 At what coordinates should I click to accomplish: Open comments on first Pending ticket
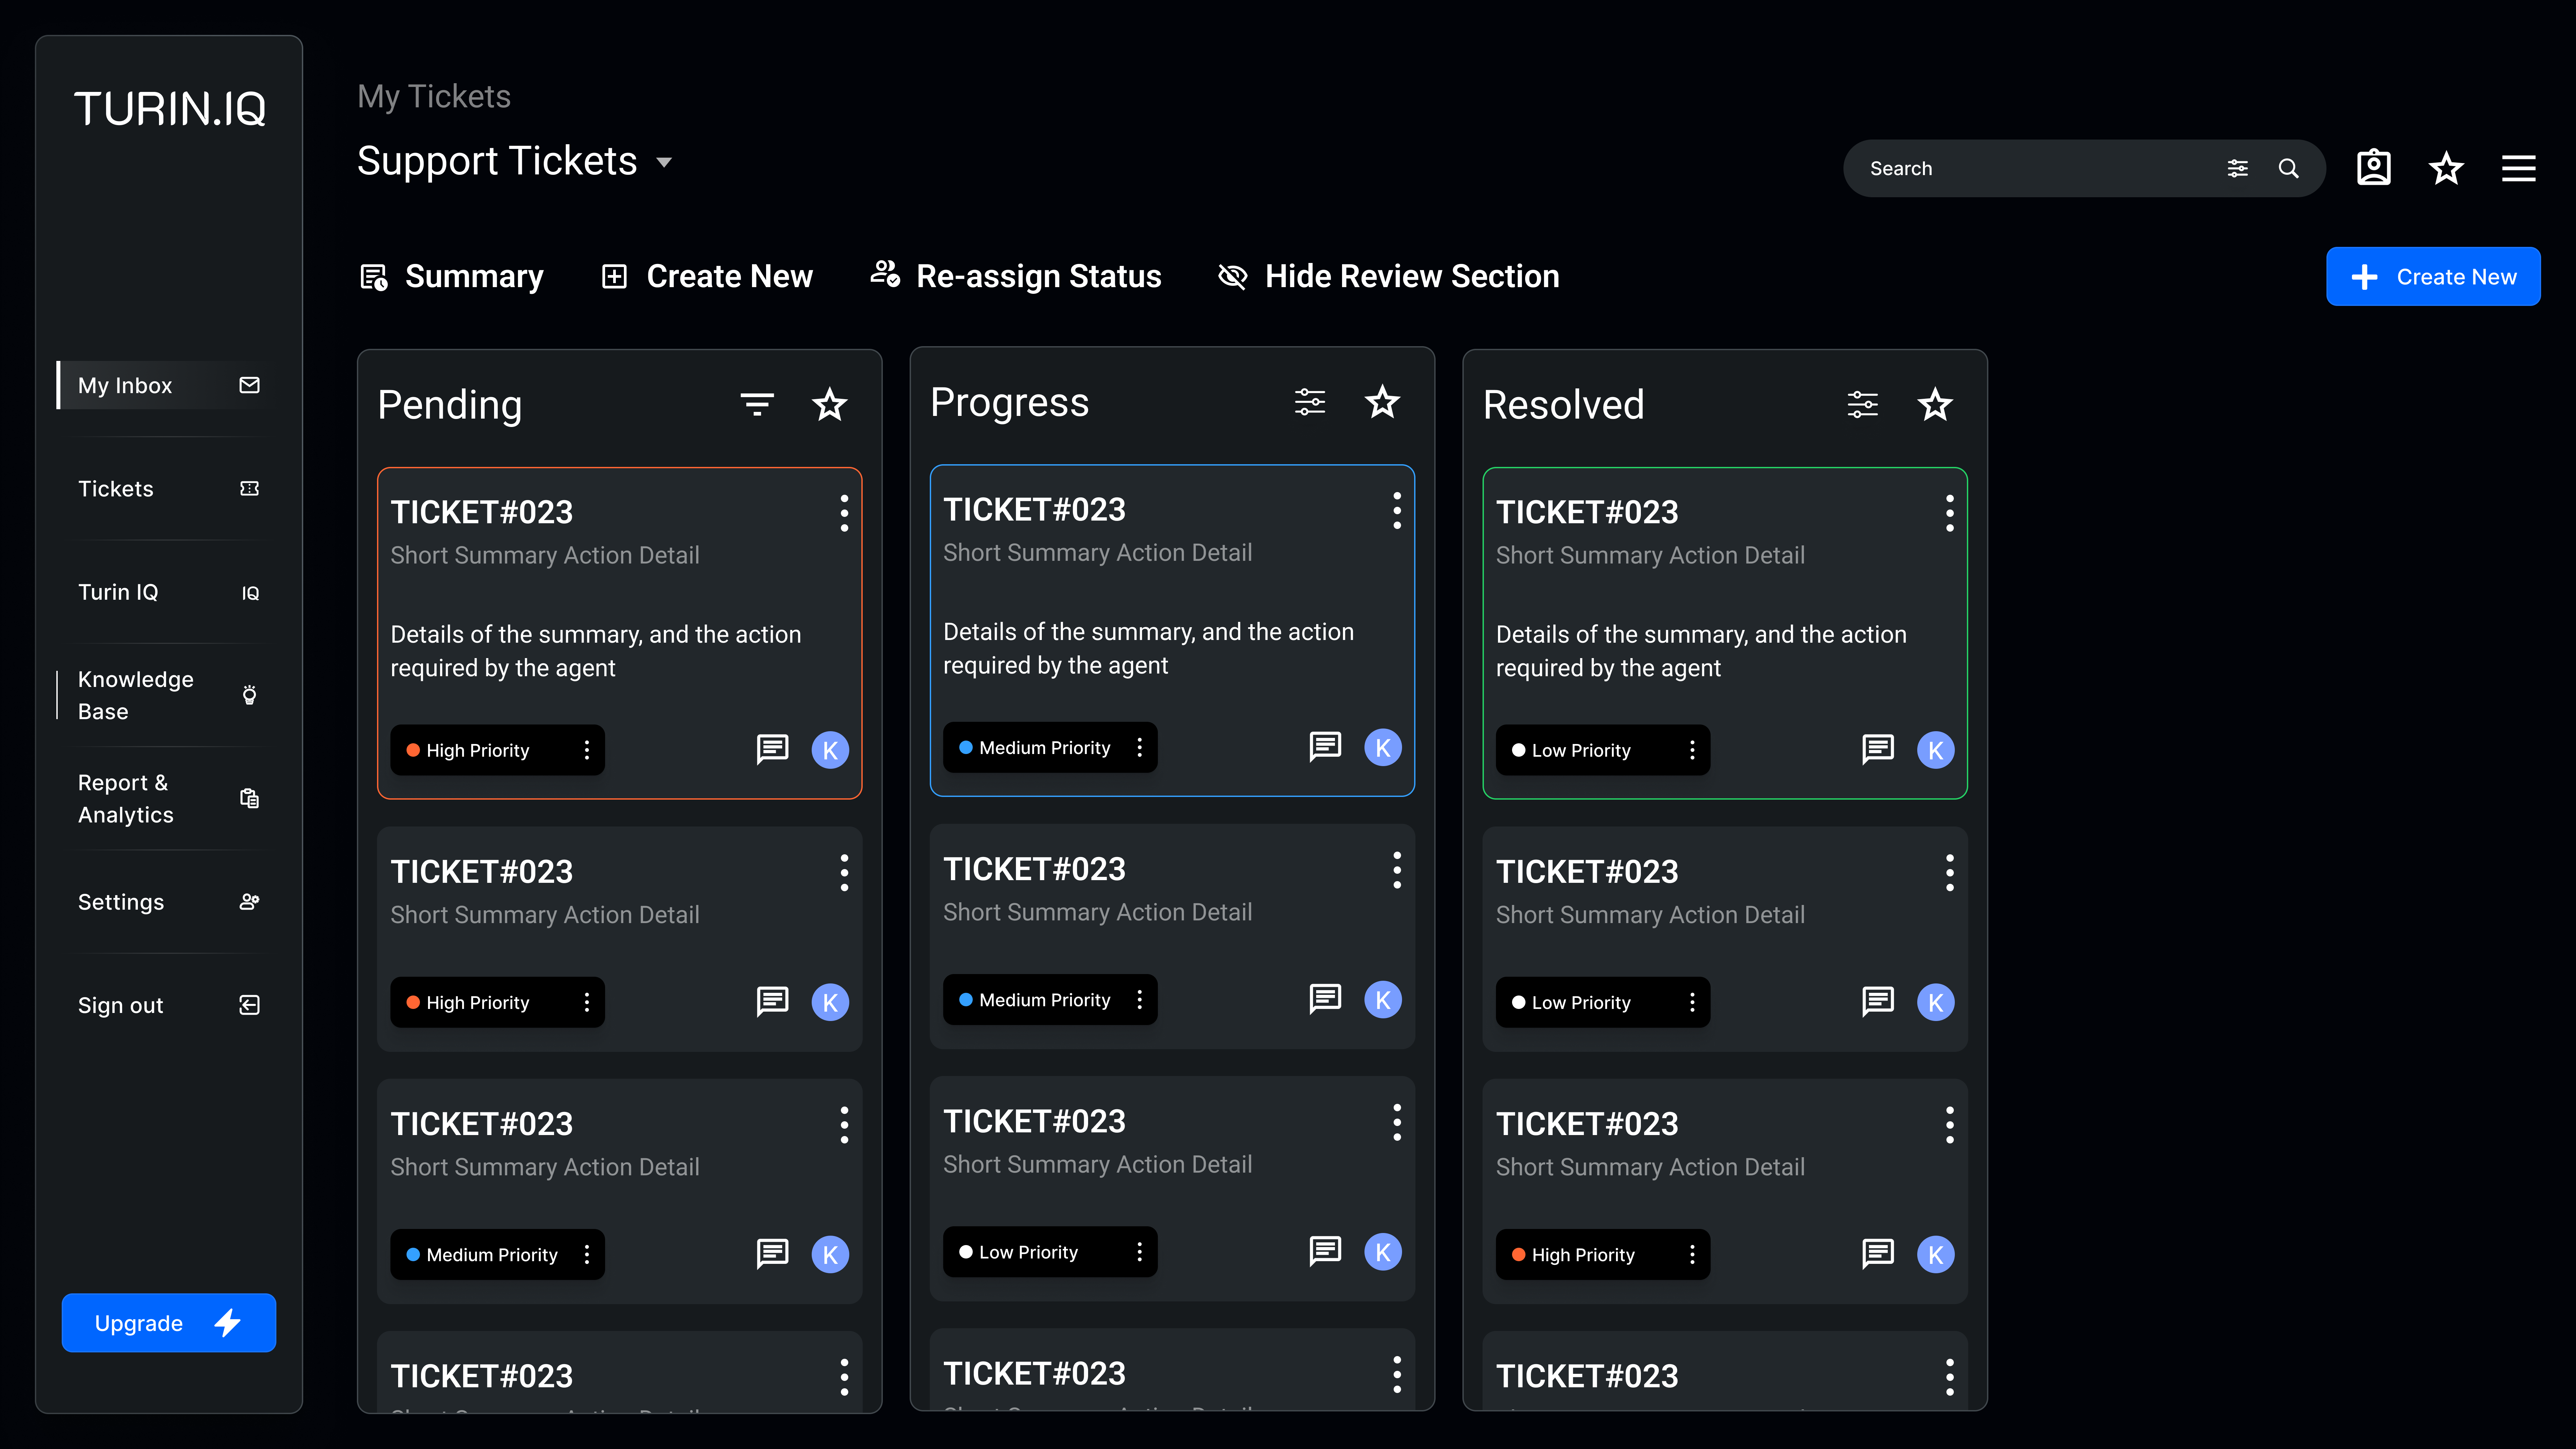tap(772, 749)
